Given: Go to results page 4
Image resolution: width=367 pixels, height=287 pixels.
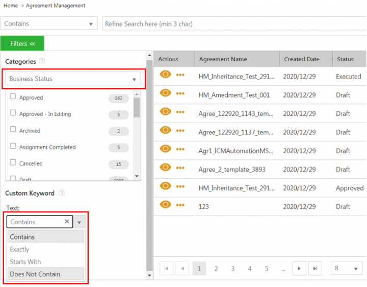Looking at the screenshot, I should (x=250, y=269).
